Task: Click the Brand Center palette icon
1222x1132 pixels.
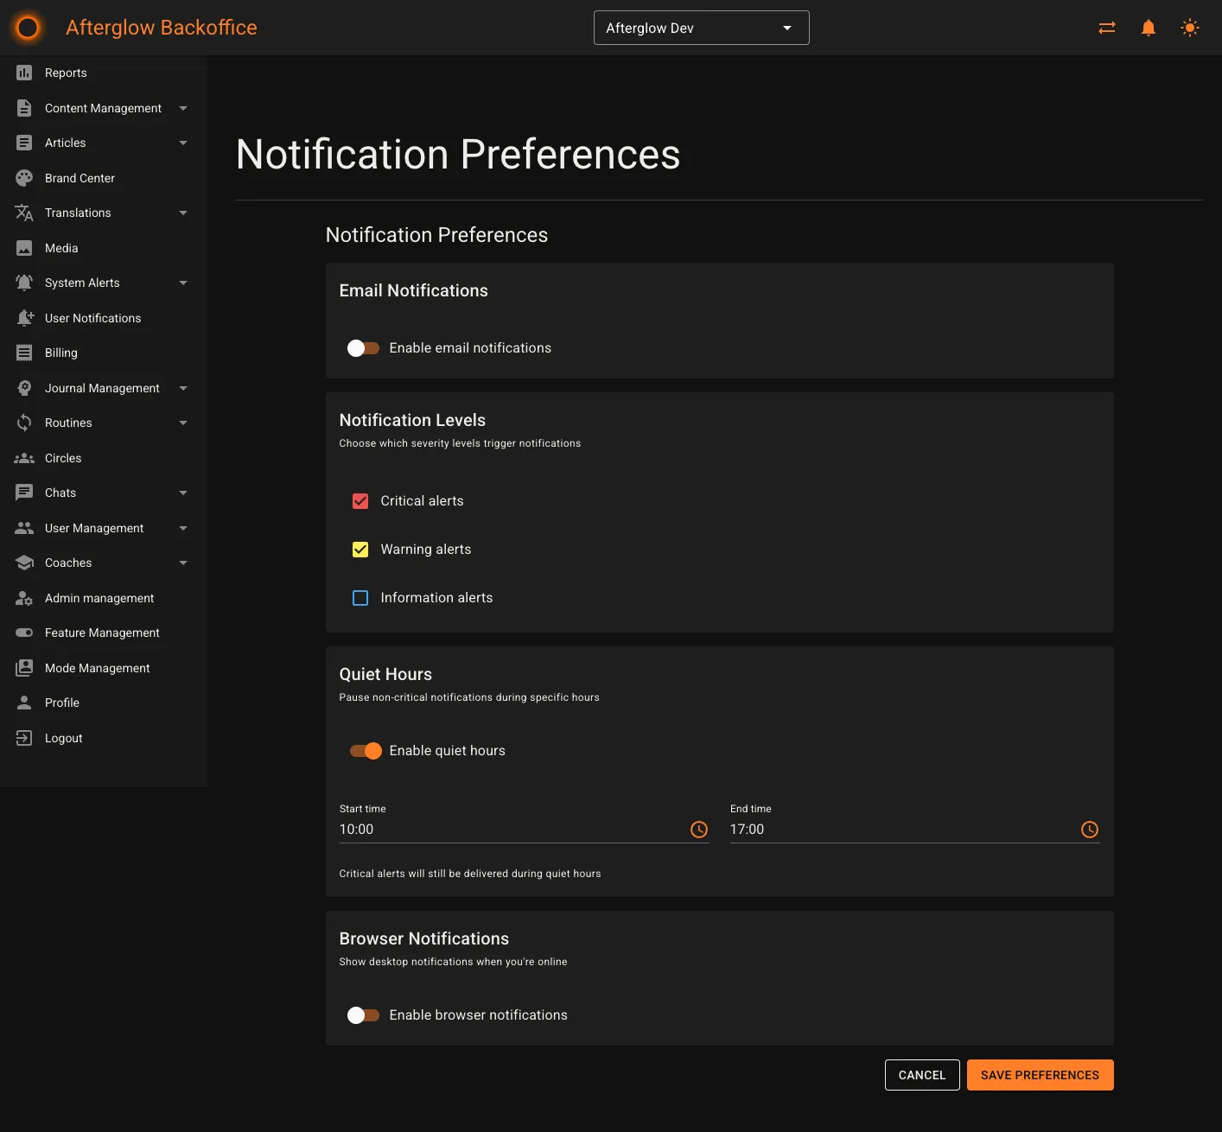Action: click(24, 178)
